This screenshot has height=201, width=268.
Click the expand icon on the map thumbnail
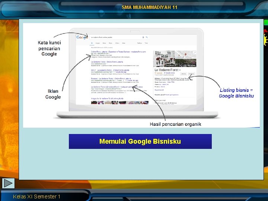tap(195, 53)
